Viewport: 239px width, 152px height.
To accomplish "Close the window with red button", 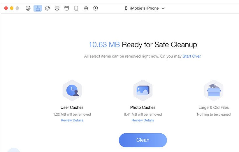I will [x=6, y=8].
